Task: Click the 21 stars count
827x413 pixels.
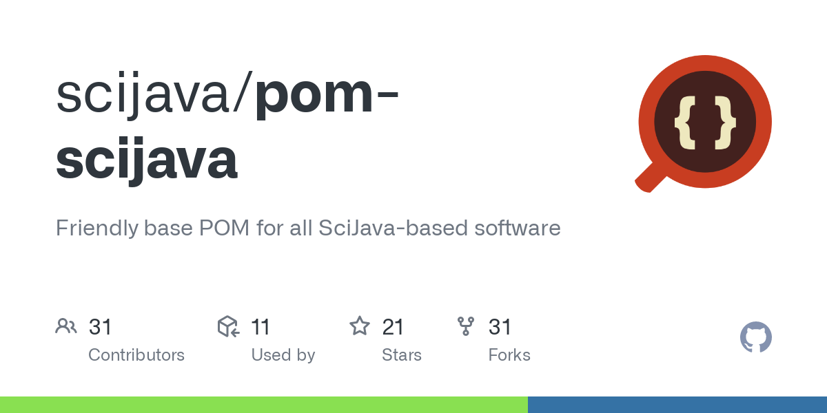Action: pyautogui.click(x=393, y=326)
